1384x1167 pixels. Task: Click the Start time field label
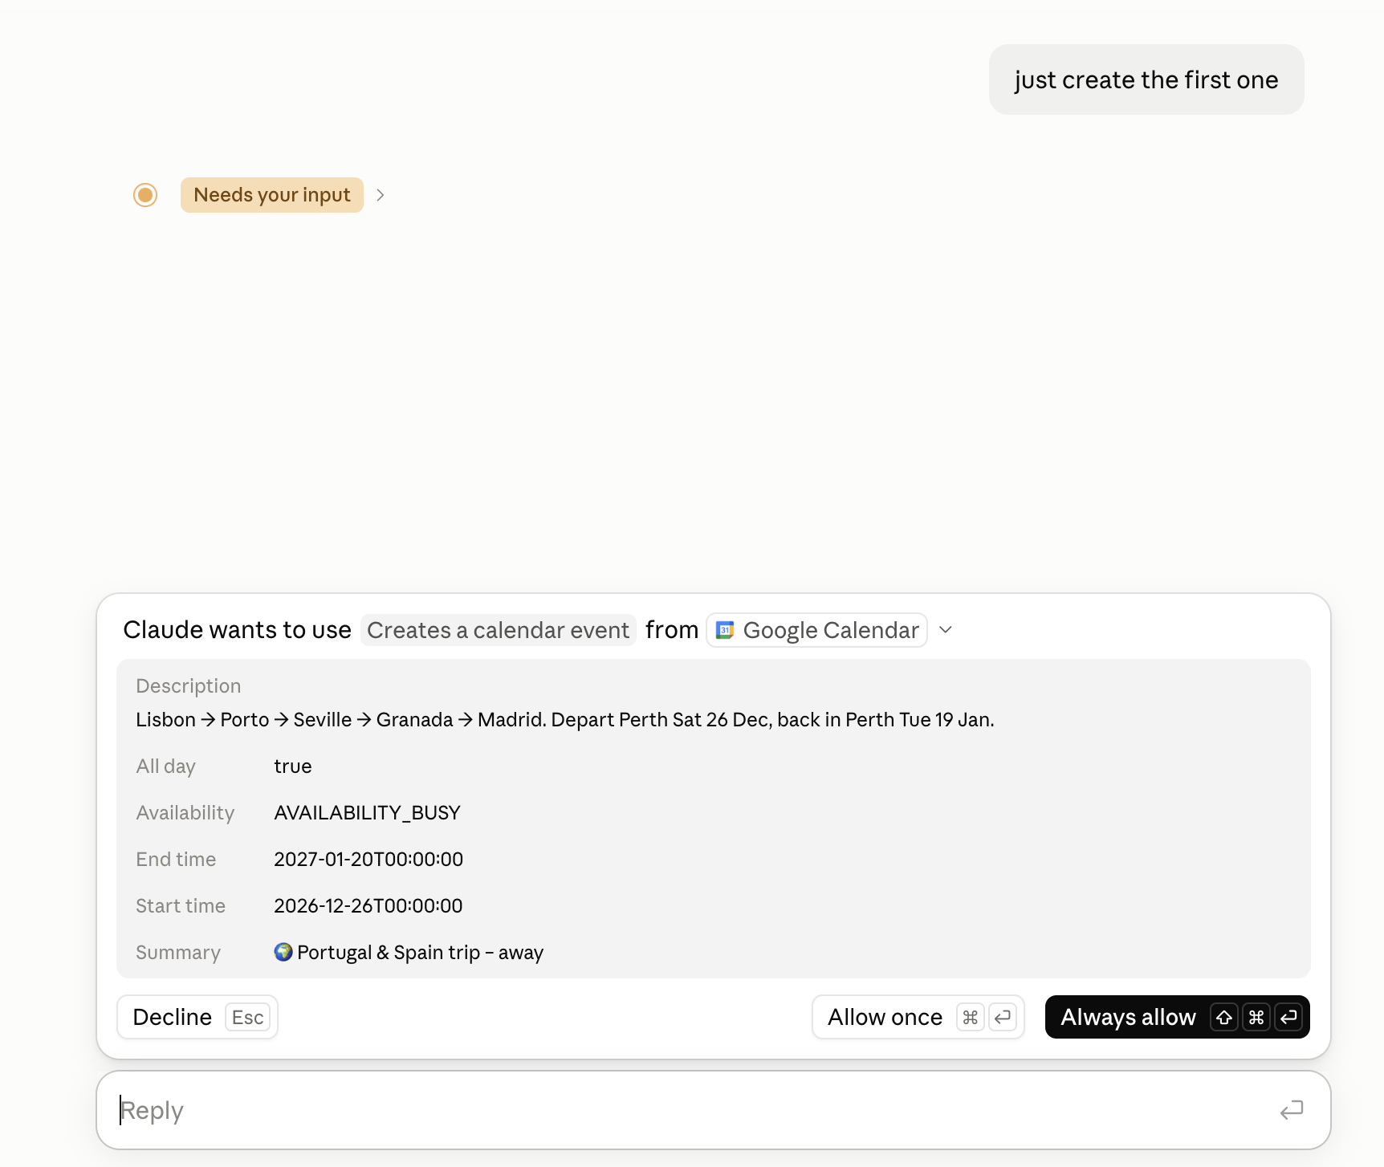click(x=181, y=906)
